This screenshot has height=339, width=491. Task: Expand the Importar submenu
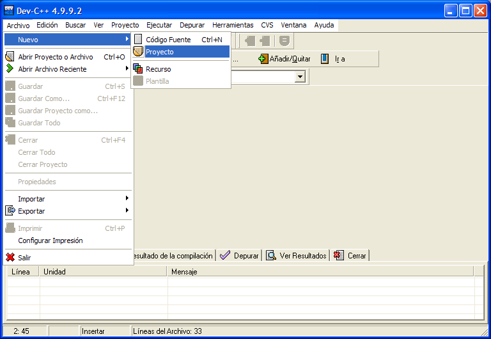tap(67, 199)
